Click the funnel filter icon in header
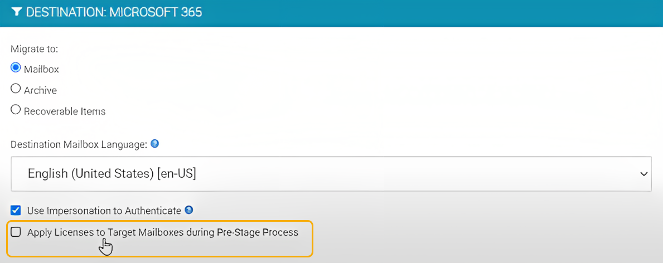 17,12
